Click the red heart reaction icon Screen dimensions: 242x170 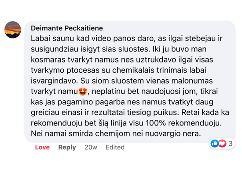[x=222, y=144]
